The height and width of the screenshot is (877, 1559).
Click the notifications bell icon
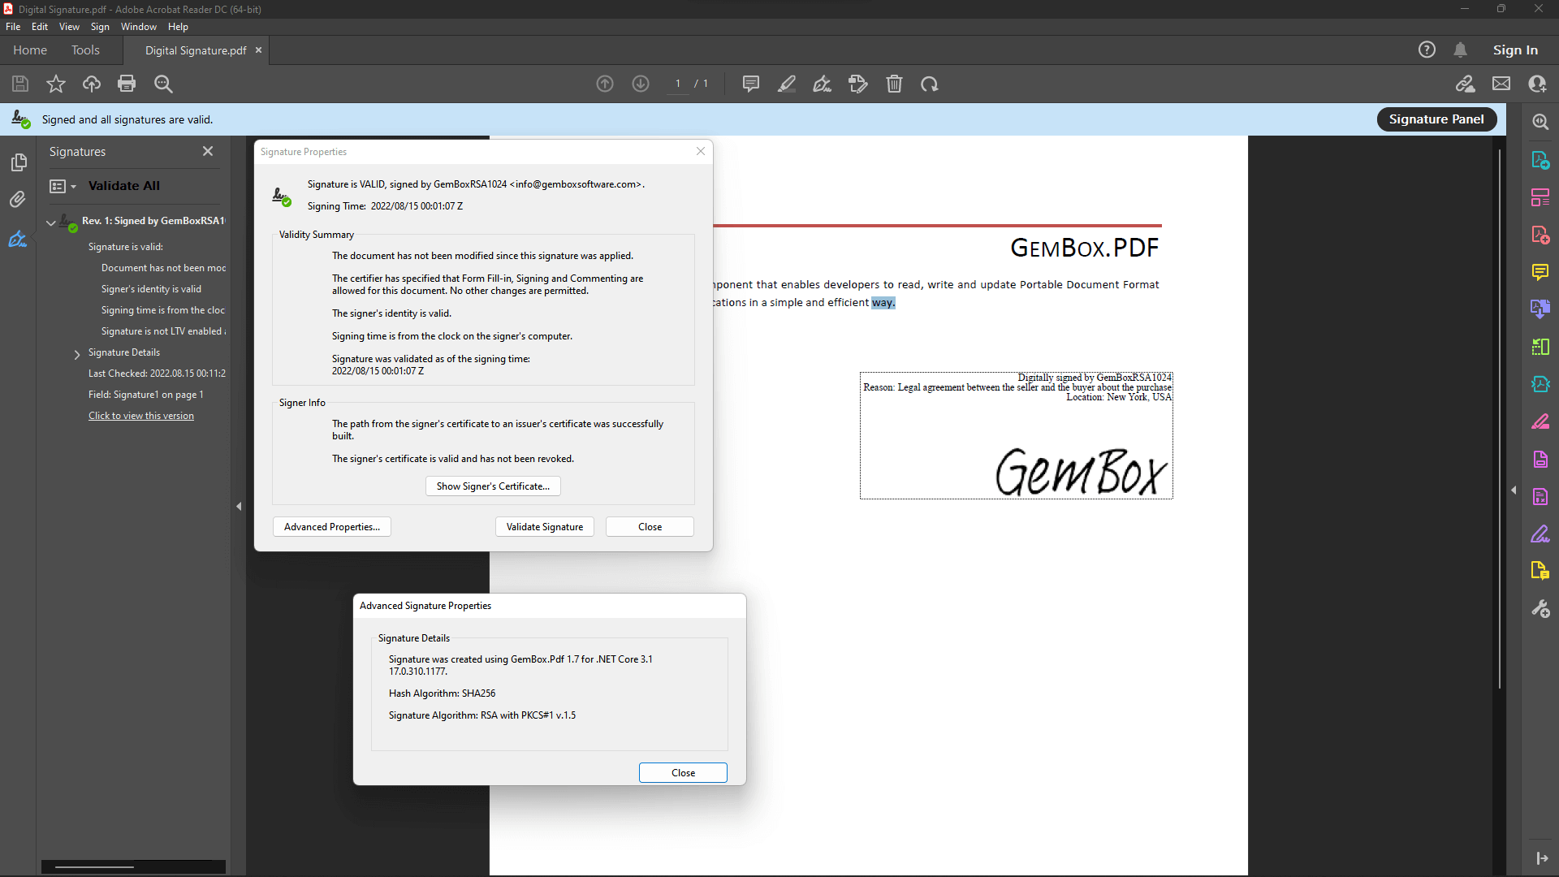point(1460,50)
